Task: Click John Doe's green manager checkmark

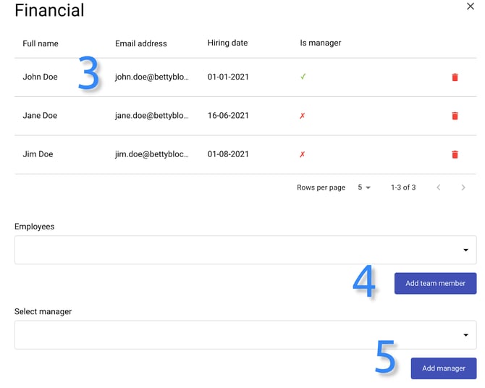Action: [303, 77]
